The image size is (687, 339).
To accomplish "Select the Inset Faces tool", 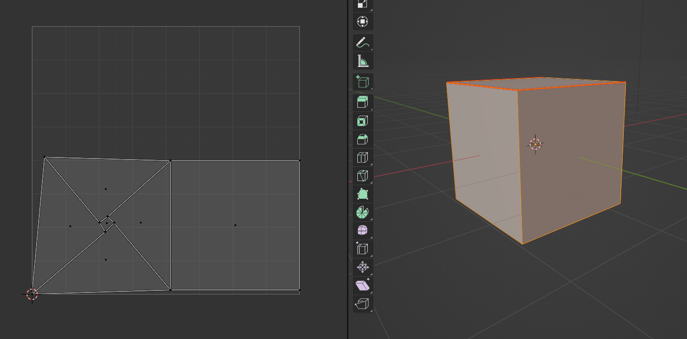I will coord(363,121).
